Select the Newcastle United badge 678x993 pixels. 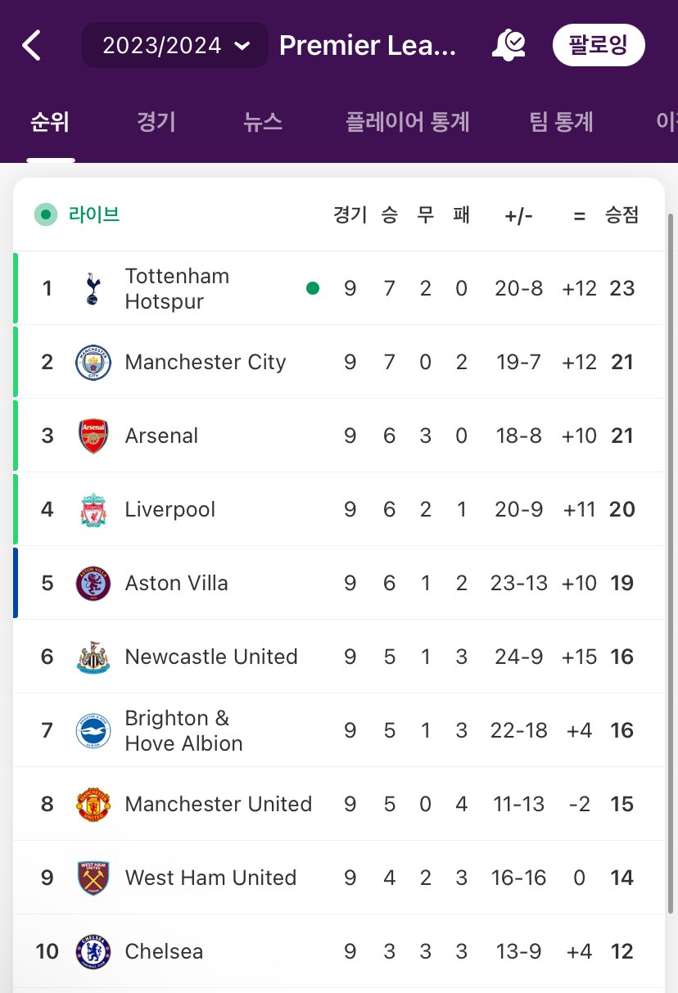pos(93,657)
